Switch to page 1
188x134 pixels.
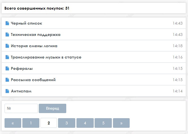click(31, 123)
